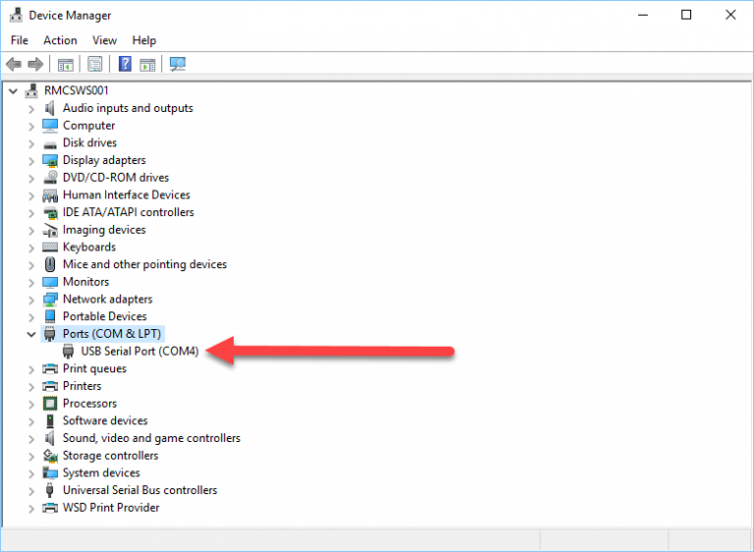Image resolution: width=754 pixels, height=552 pixels.
Task: Click Show/Hide Console Tree toolbar icon
Action: 66,64
